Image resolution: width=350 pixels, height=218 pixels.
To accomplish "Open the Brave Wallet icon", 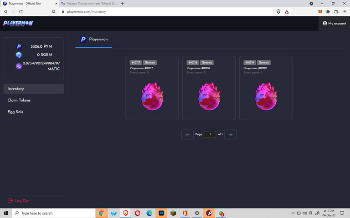I will click(336, 11).
